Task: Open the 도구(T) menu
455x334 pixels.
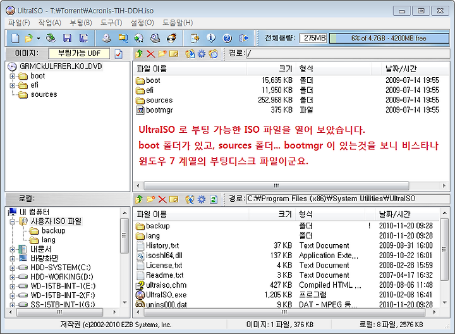Action: pyautogui.click(x=111, y=23)
